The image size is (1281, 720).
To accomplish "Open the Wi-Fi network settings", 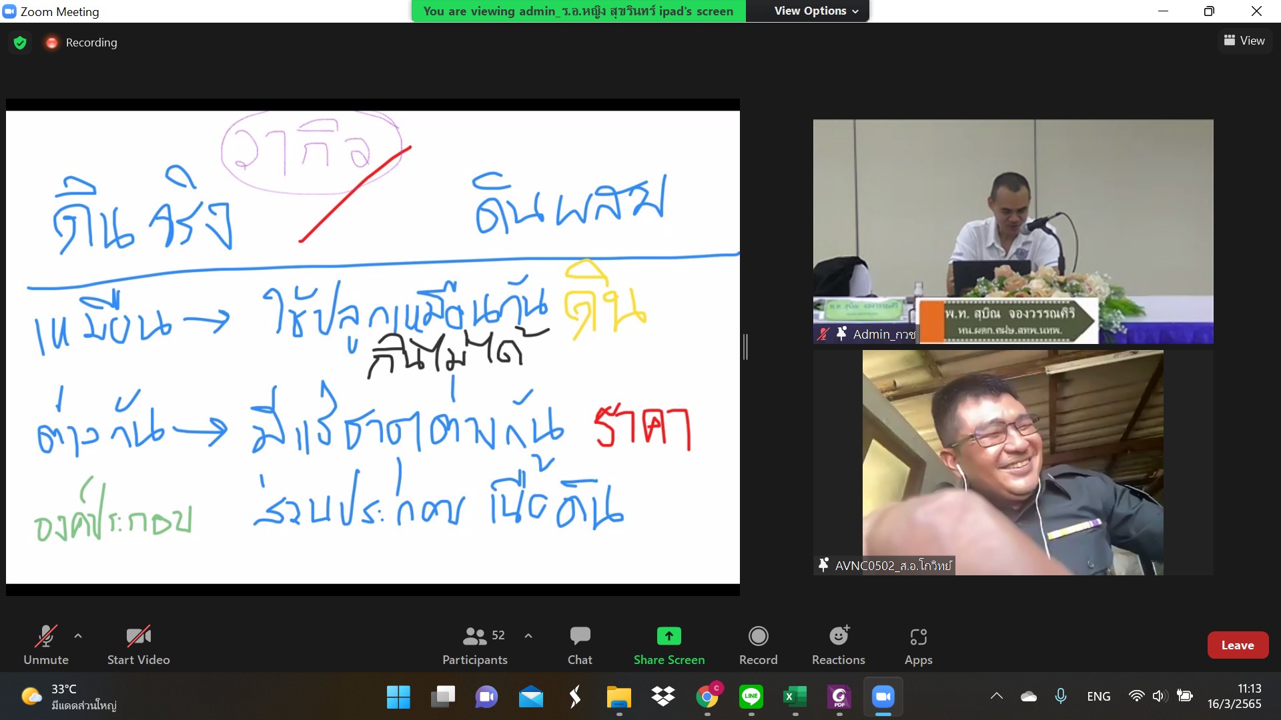I will (1136, 697).
